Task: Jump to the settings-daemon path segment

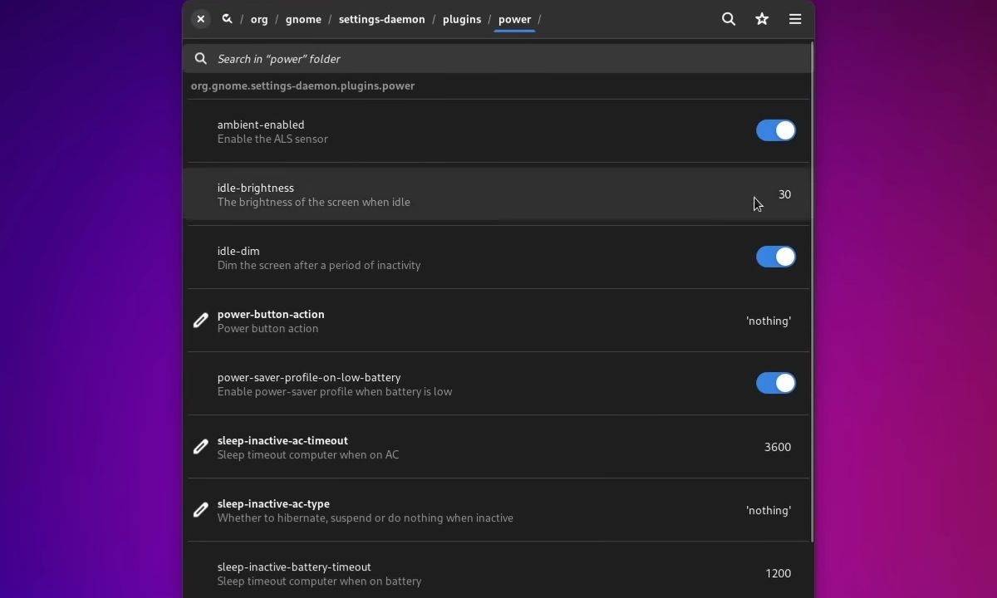Action: tap(381, 19)
